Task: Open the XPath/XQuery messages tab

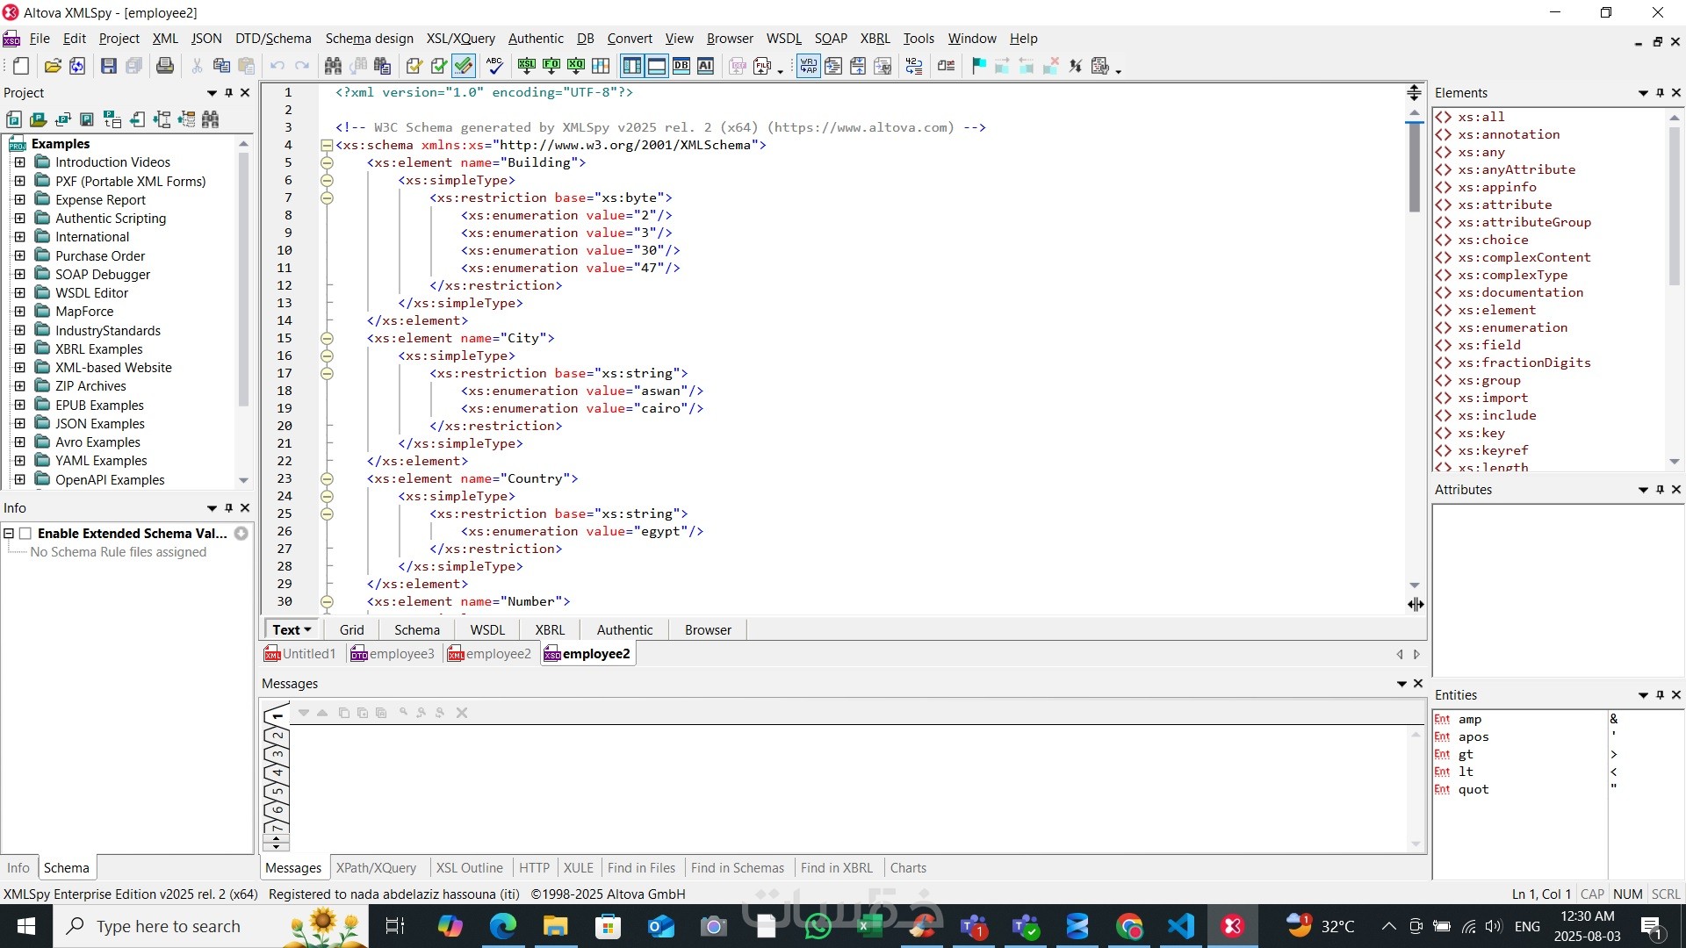Action: tap(376, 867)
